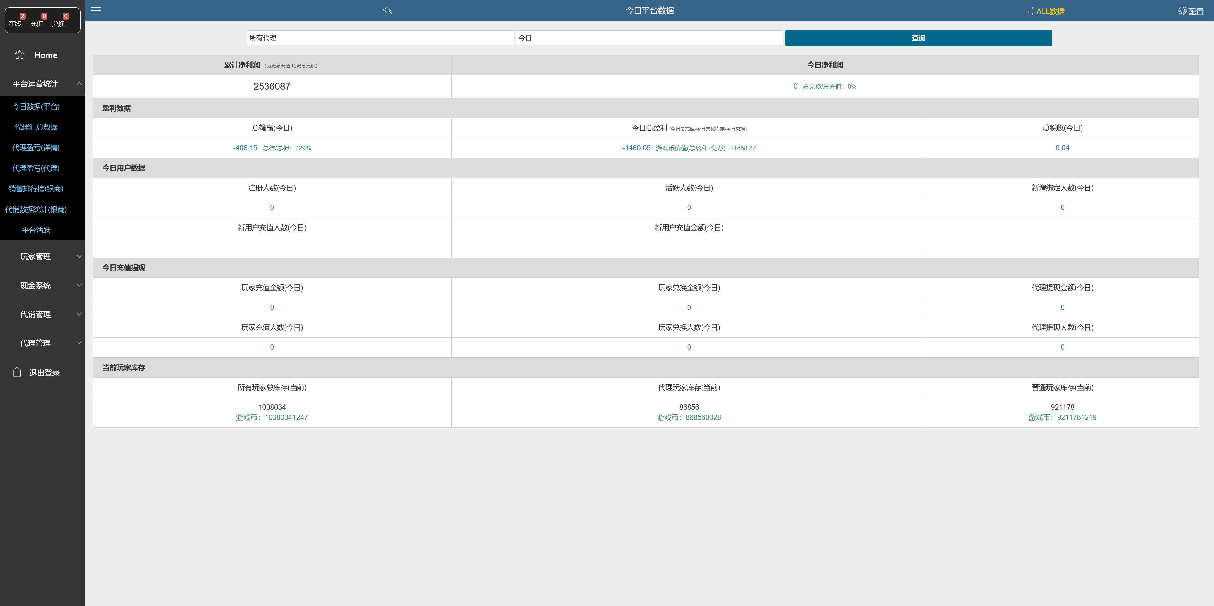This screenshot has width=1214, height=606.
Task: Click the back arrow icon in header
Action: click(x=387, y=10)
